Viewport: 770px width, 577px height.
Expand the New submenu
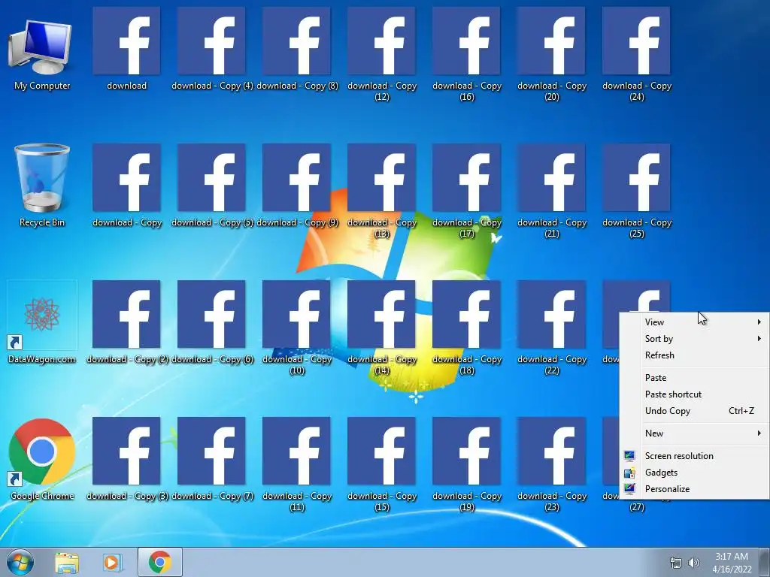click(x=694, y=434)
